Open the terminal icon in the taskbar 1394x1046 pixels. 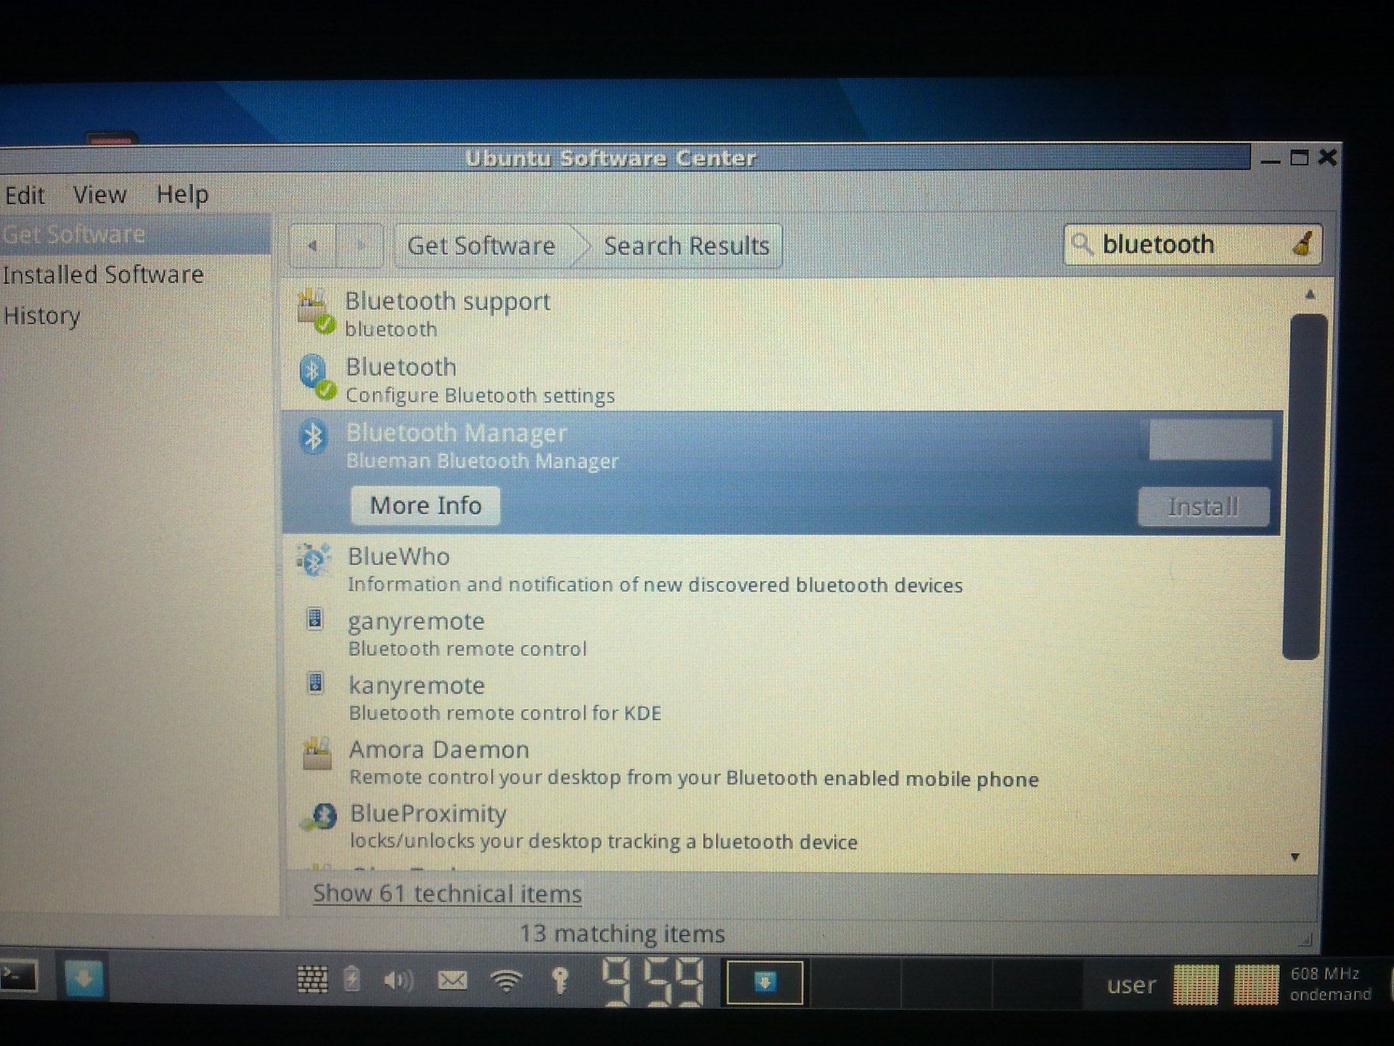tap(18, 976)
